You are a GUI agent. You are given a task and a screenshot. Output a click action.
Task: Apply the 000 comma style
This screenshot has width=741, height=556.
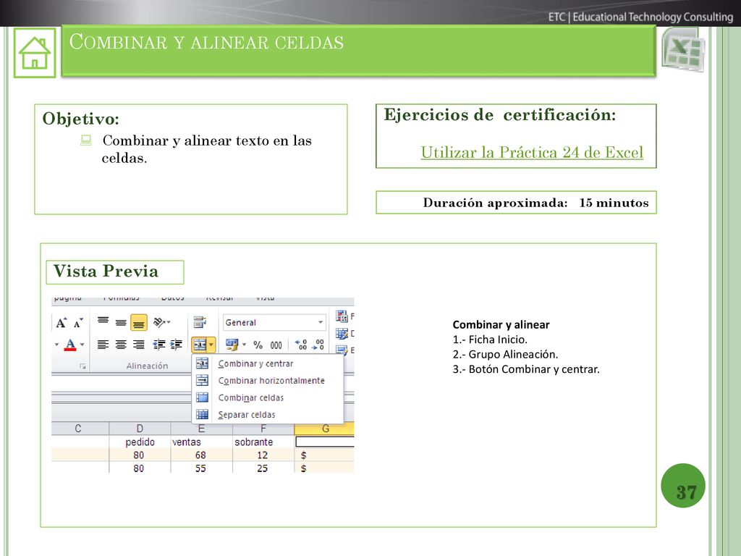coord(276,345)
